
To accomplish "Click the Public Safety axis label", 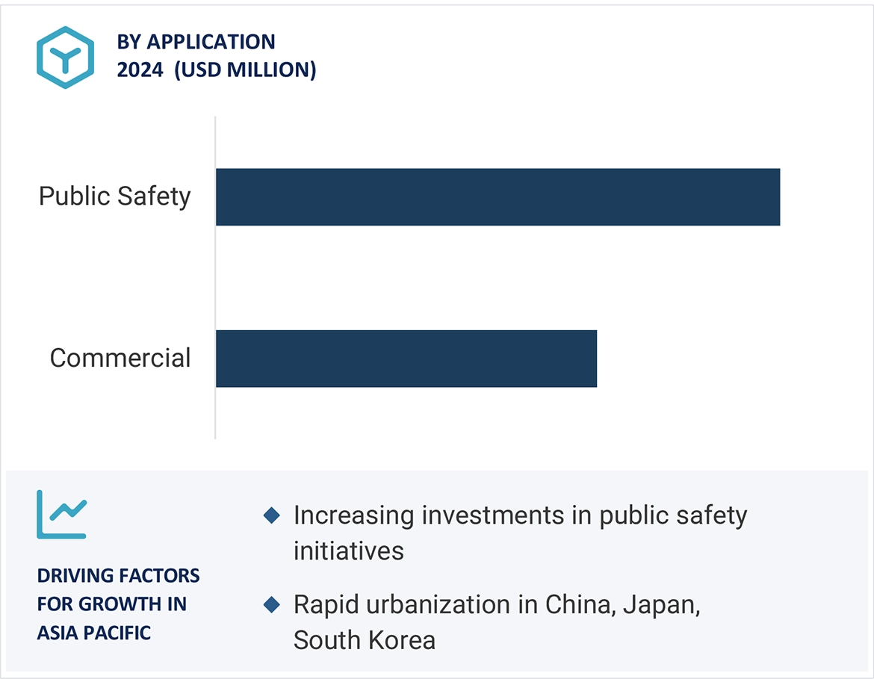I will 115,196.
